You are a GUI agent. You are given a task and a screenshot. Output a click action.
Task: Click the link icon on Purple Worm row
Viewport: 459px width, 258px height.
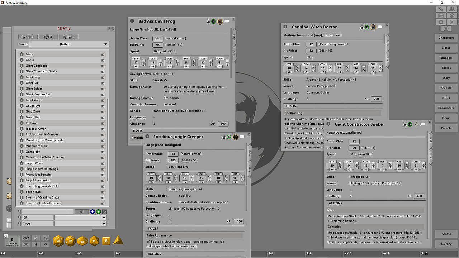coord(103,163)
